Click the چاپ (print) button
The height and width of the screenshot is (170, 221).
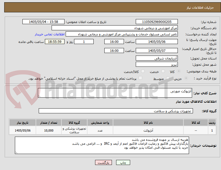coord(123,162)
